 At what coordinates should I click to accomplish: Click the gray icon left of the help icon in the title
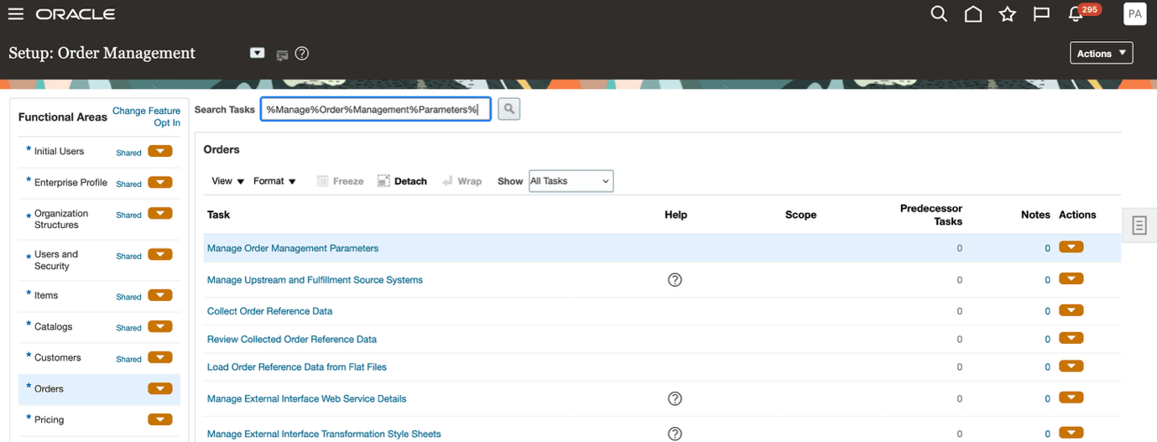point(282,55)
